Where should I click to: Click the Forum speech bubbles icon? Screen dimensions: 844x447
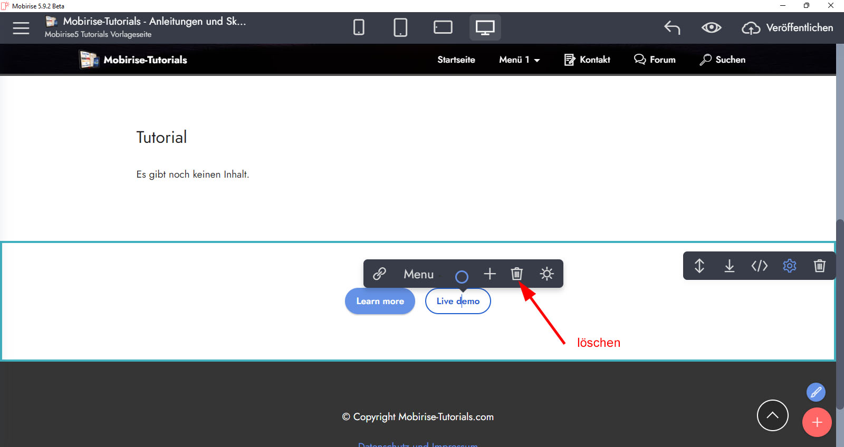click(x=640, y=60)
